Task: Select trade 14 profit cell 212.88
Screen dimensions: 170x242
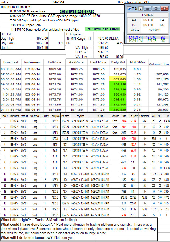Action: pos(124,197)
